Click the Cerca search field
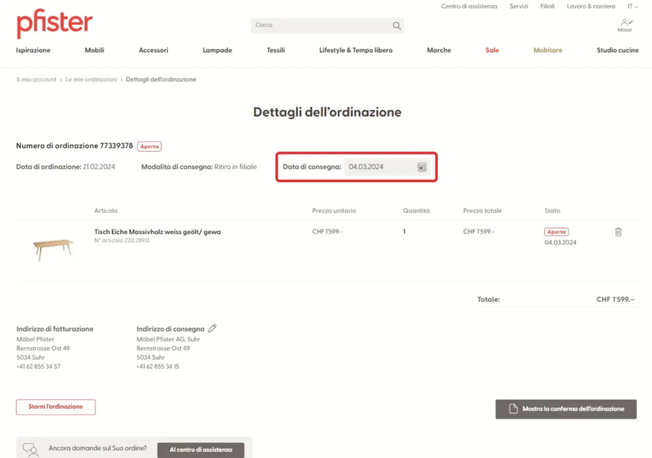This screenshot has width=652, height=458. coord(321,26)
